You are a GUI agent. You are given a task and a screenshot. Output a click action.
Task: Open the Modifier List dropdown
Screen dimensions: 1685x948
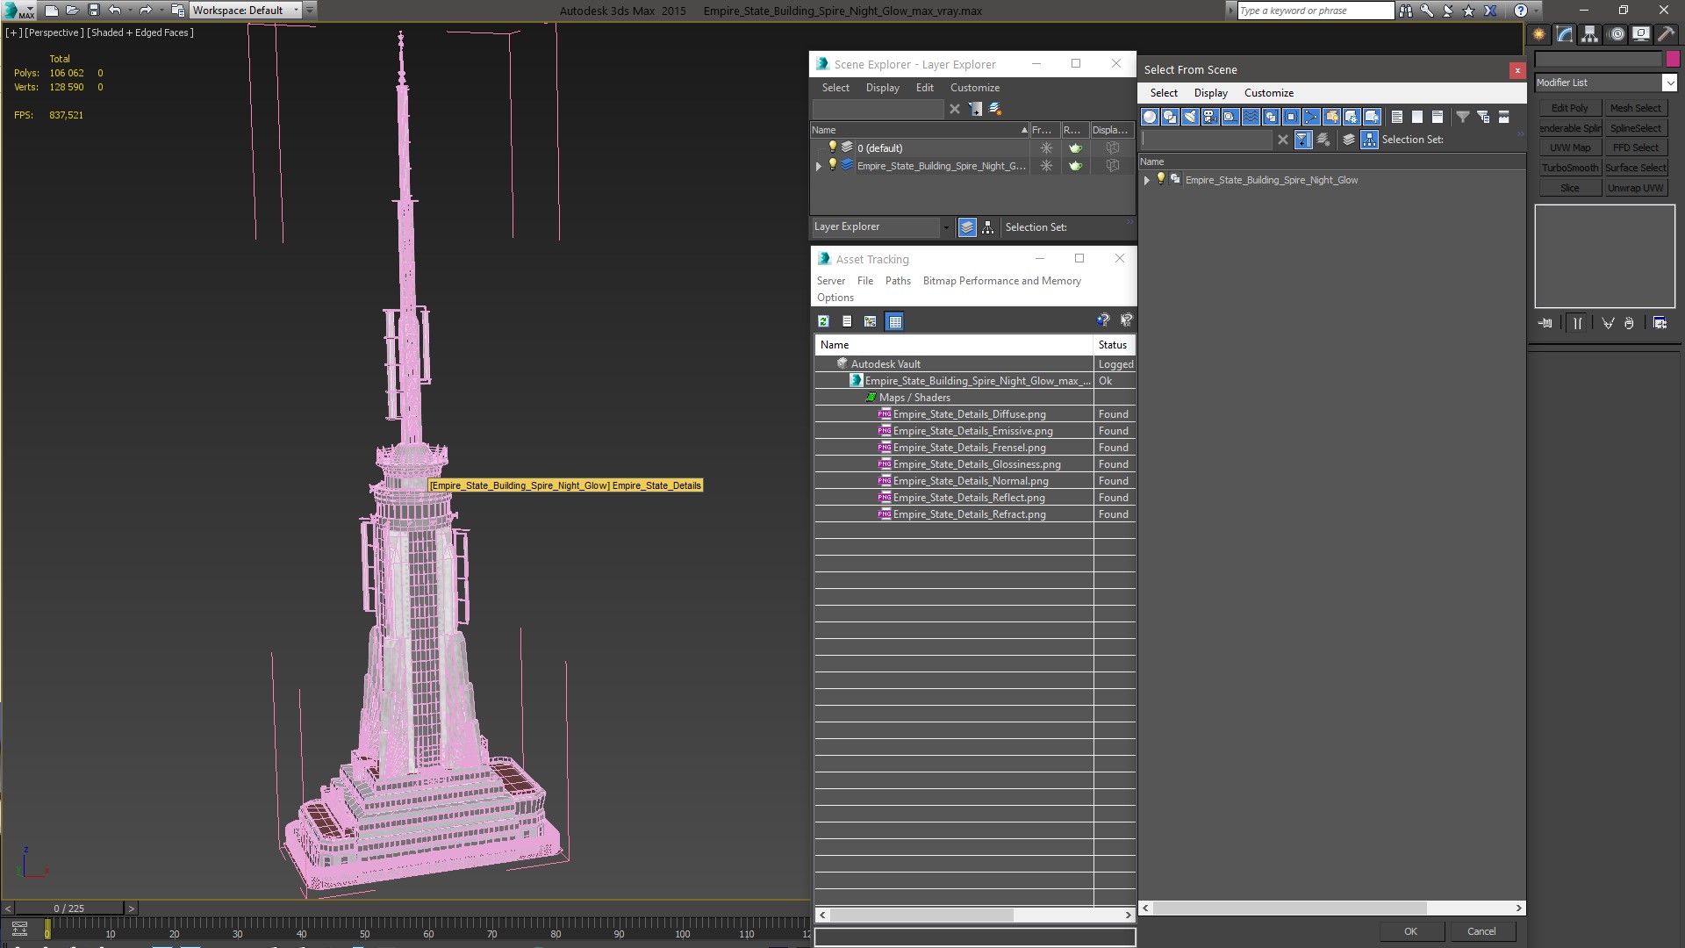(x=1605, y=83)
